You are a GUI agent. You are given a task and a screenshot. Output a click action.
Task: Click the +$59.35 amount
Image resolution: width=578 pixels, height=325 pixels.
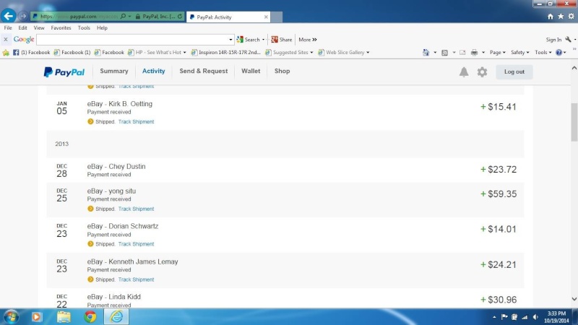[499, 194]
